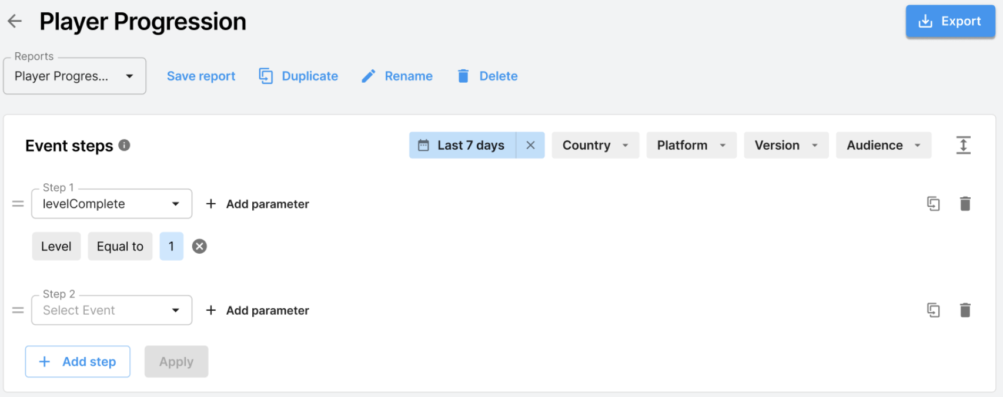Click Save report link

pyautogui.click(x=201, y=76)
